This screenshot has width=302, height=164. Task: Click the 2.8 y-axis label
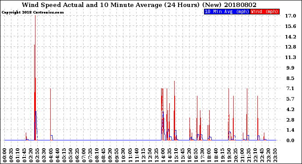pos(291,120)
